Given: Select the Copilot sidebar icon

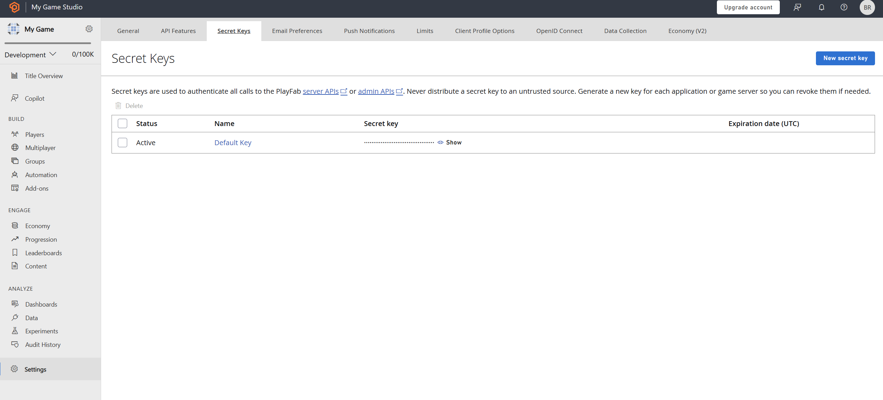Looking at the screenshot, I should [x=15, y=99].
